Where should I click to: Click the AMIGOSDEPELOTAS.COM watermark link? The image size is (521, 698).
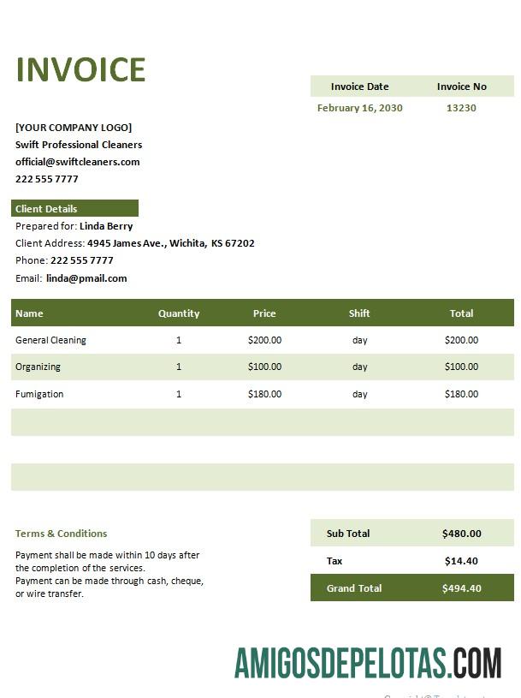click(368, 662)
